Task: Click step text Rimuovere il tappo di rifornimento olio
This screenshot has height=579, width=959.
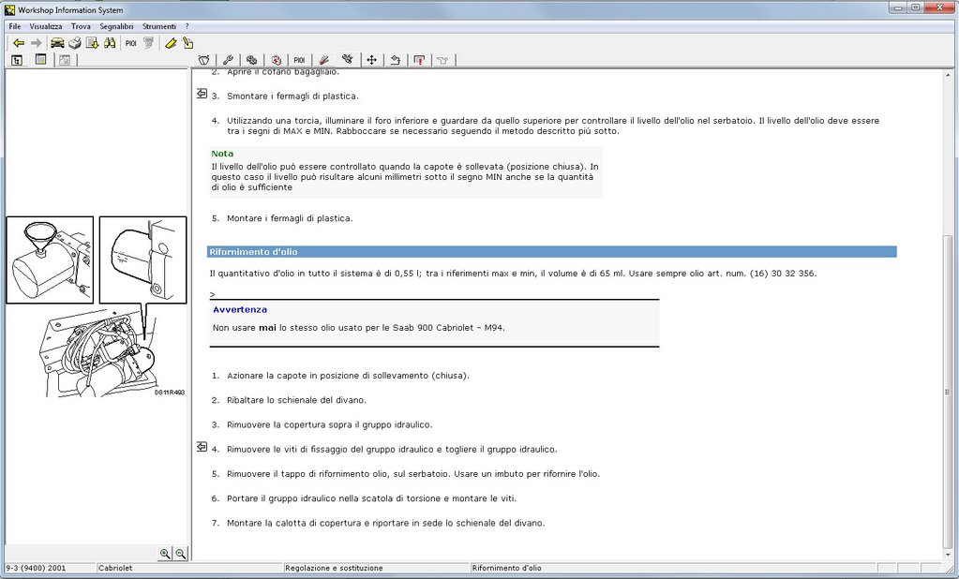Action: [x=413, y=474]
